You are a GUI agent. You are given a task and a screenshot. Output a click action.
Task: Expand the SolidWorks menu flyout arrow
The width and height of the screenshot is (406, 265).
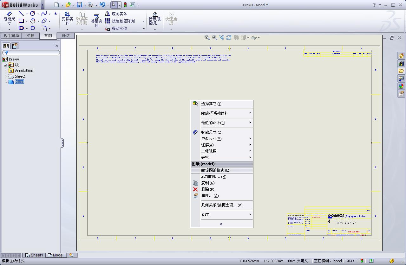pos(42,5)
